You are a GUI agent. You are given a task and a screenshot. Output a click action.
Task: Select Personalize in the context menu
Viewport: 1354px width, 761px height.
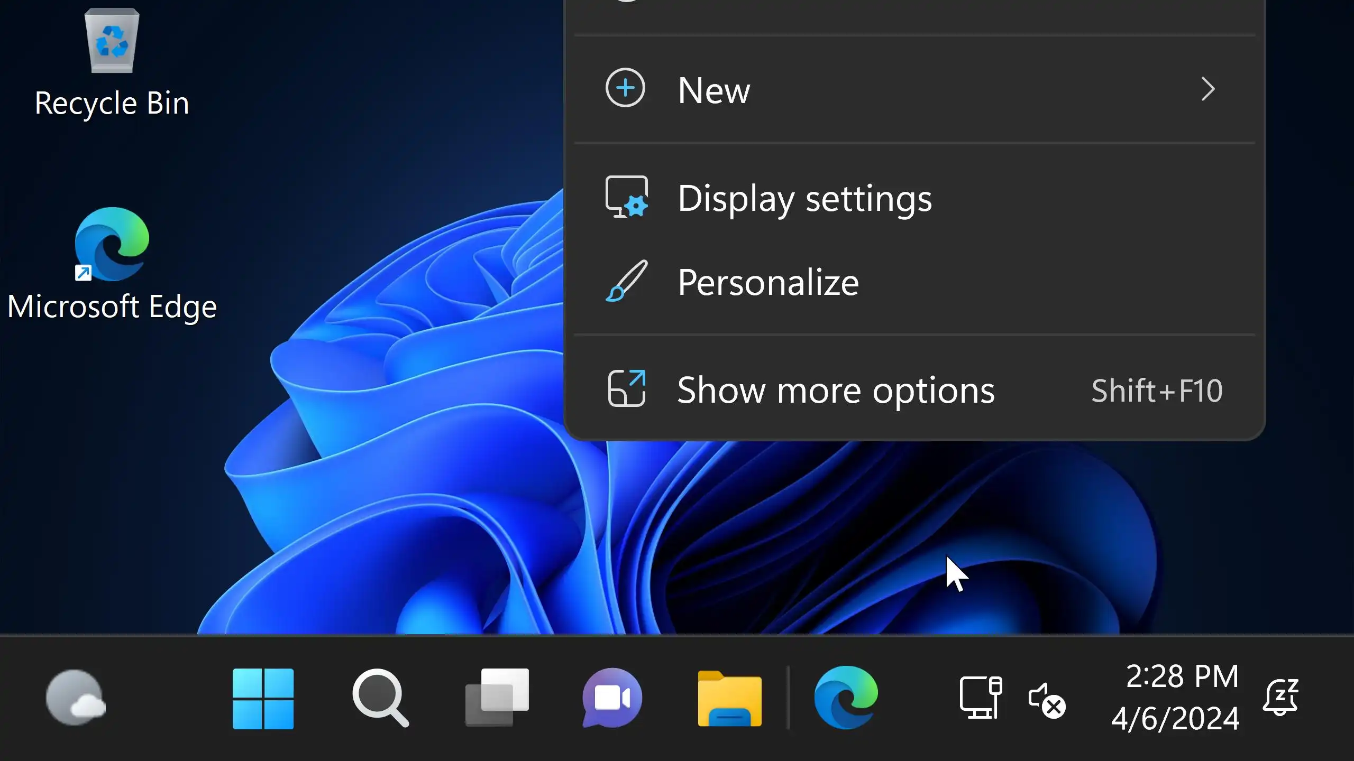click(768, 283)
